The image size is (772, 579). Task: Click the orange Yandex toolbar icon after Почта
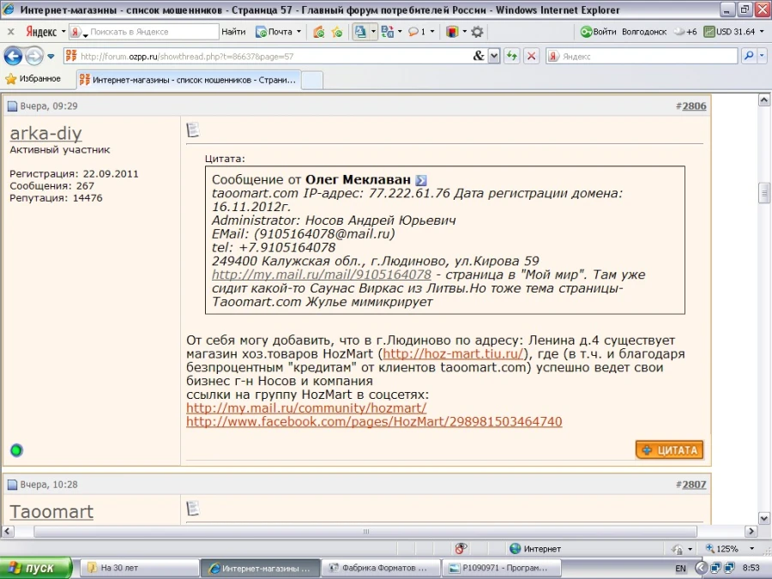pyautogui.click(x=319, y=32)
